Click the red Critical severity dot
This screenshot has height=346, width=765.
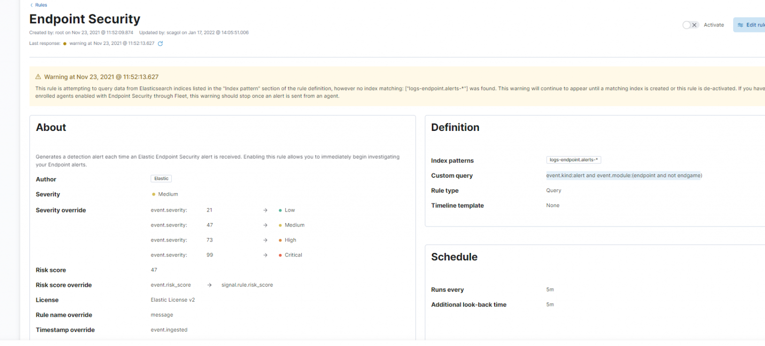click(279, 255)
